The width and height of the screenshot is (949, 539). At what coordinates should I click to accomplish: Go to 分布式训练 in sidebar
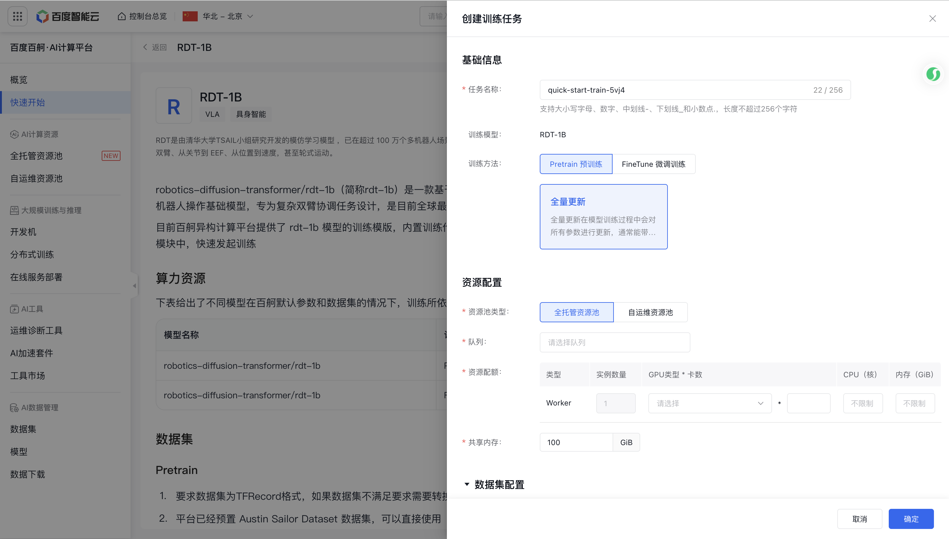pos(32,255)
